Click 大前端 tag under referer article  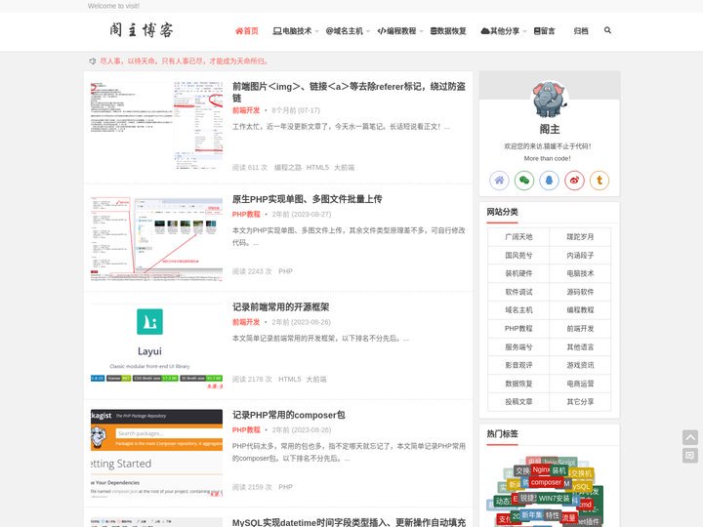344,168
